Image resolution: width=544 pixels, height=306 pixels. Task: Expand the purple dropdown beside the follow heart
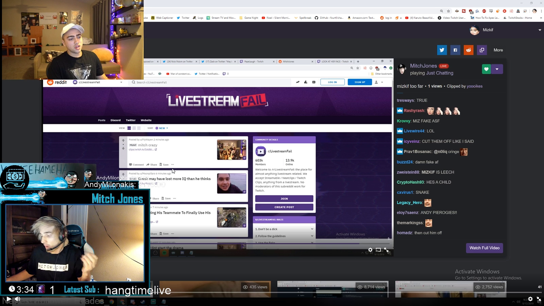point(497,69)
